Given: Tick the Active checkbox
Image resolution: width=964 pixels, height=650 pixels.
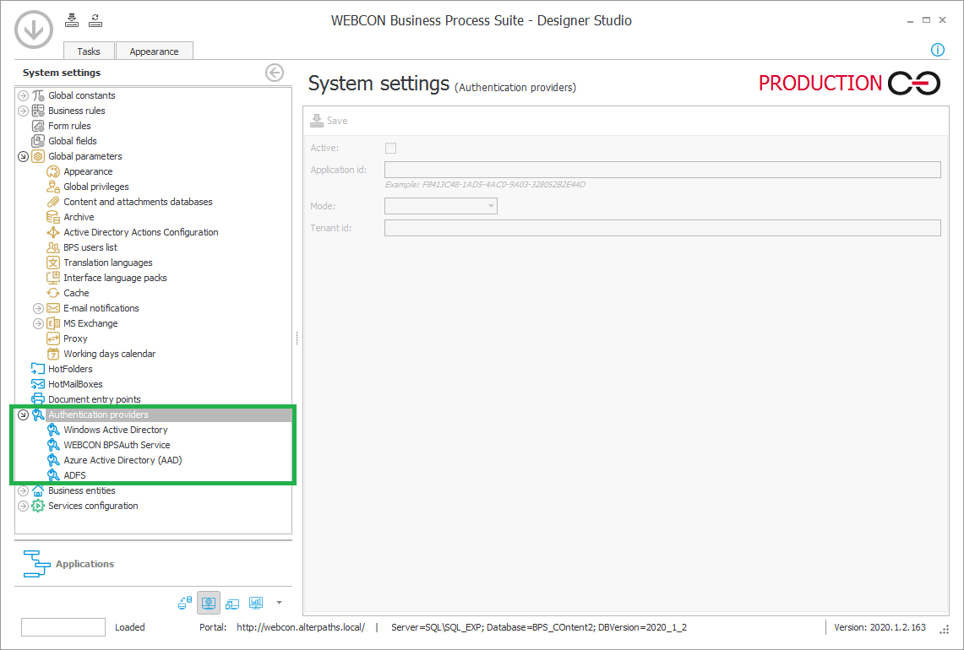Looking at the screenshot, I should coord(390,148).
